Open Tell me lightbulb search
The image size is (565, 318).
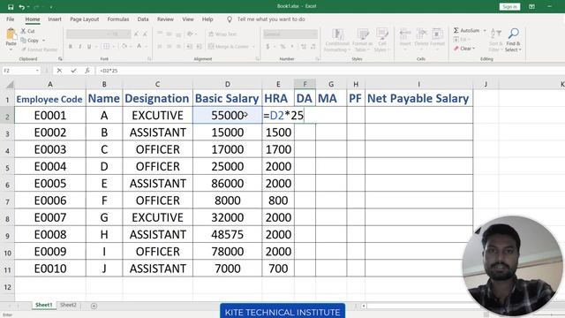[230, 19]
